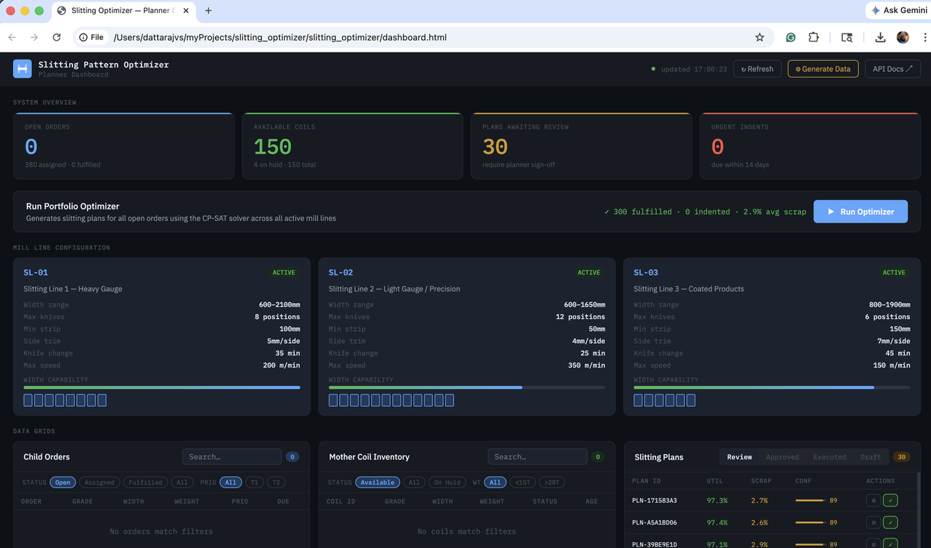Approve plan PLN-A5A1BD06 with the checkmark
The height and width of the screenshot is (548, 931).
coord(890,523)
